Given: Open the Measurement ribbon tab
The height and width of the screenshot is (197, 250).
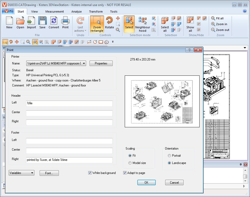Looking at the screenshot, I should (55, 12).
